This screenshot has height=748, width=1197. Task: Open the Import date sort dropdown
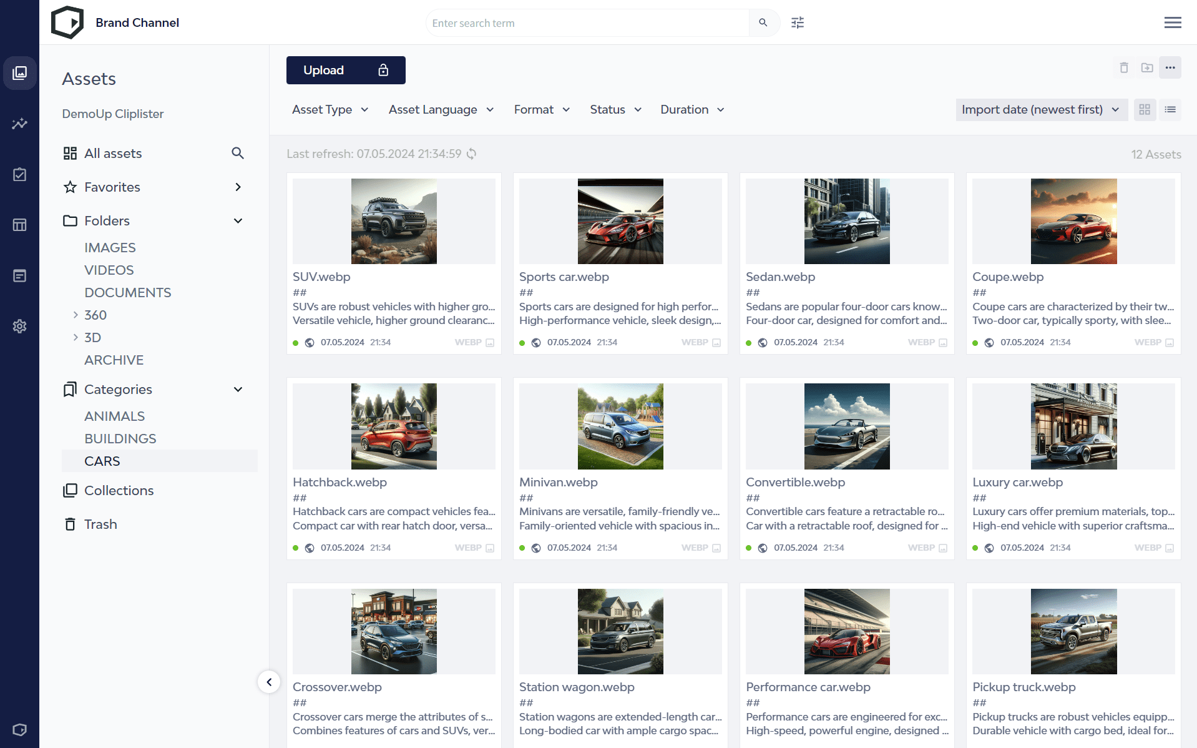click(1040, 110)
